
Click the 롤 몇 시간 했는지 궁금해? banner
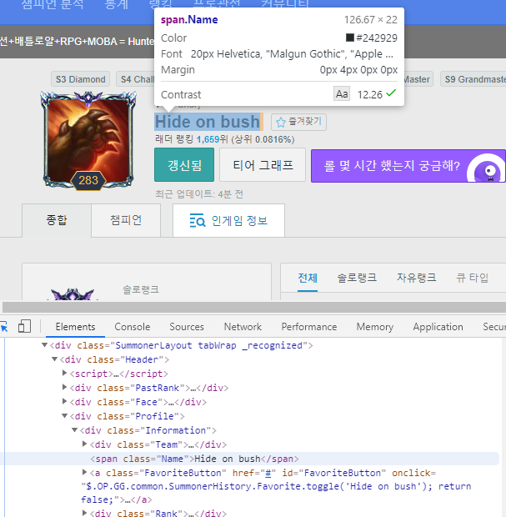(x=408, y=166)
